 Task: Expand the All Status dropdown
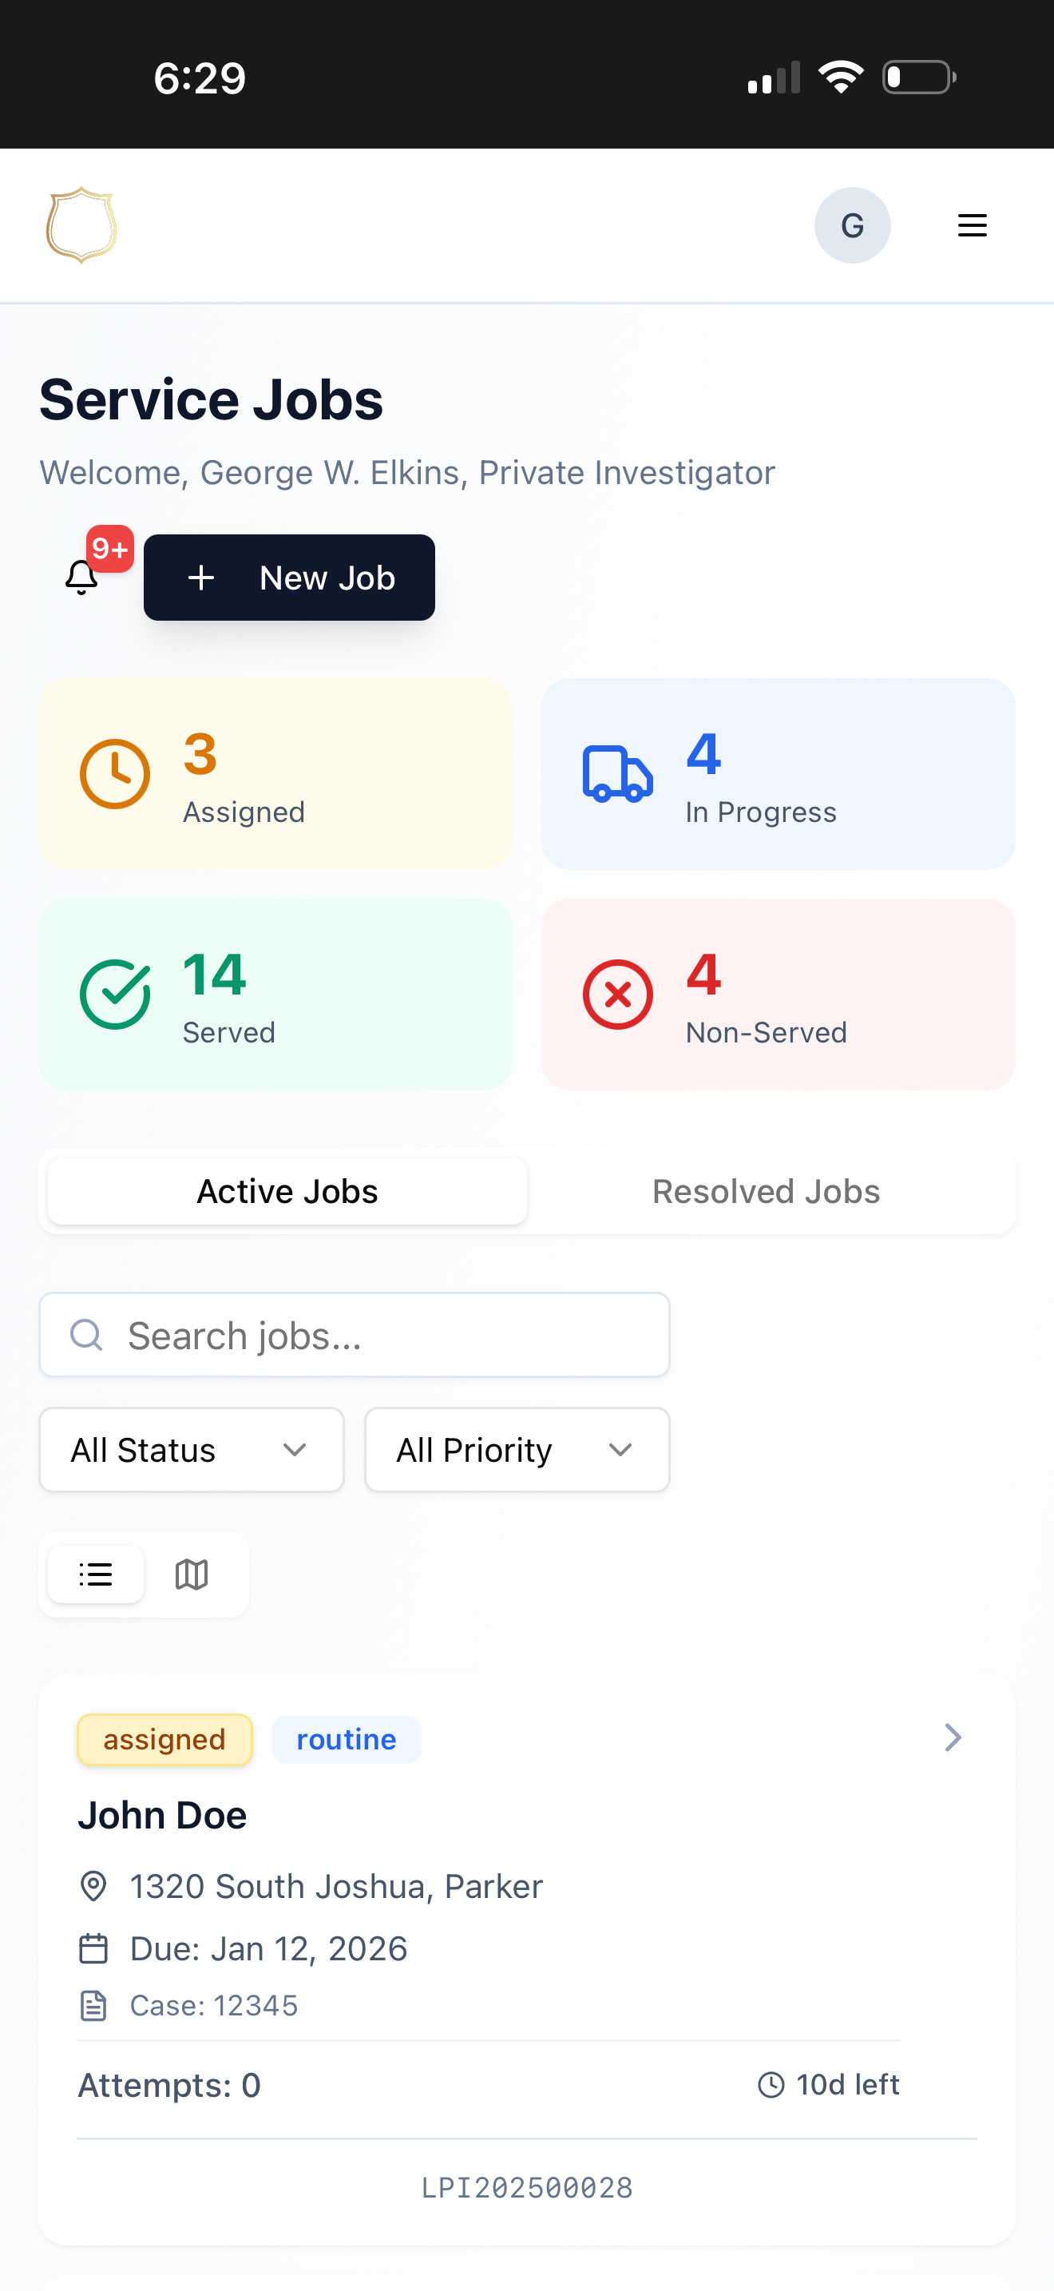[x=191, y=1450]
